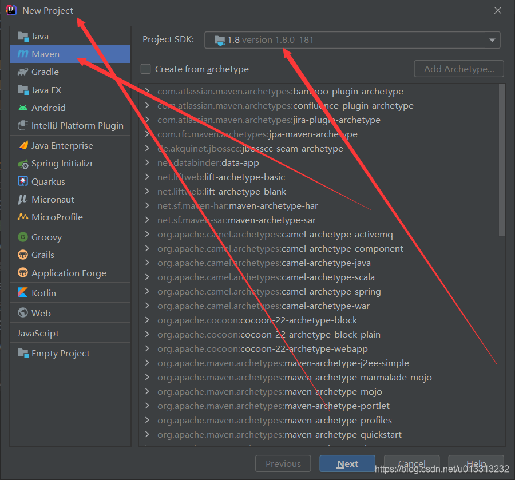Click the IntelliJ Platform Plugin icon
The height and width of the screenshot is (480, 515).
23,125
